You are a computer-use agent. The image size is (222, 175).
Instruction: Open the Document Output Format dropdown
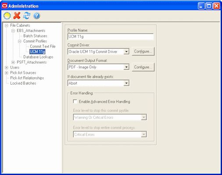point(126,67)
